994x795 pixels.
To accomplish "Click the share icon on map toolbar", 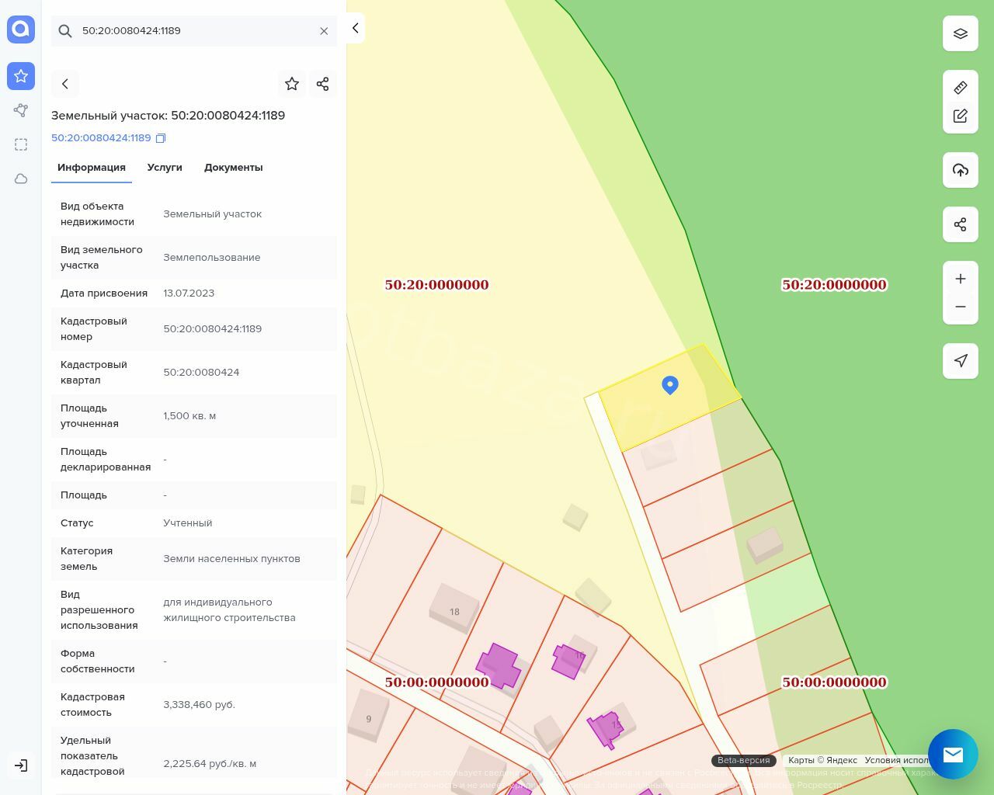I will coord(960,224).
